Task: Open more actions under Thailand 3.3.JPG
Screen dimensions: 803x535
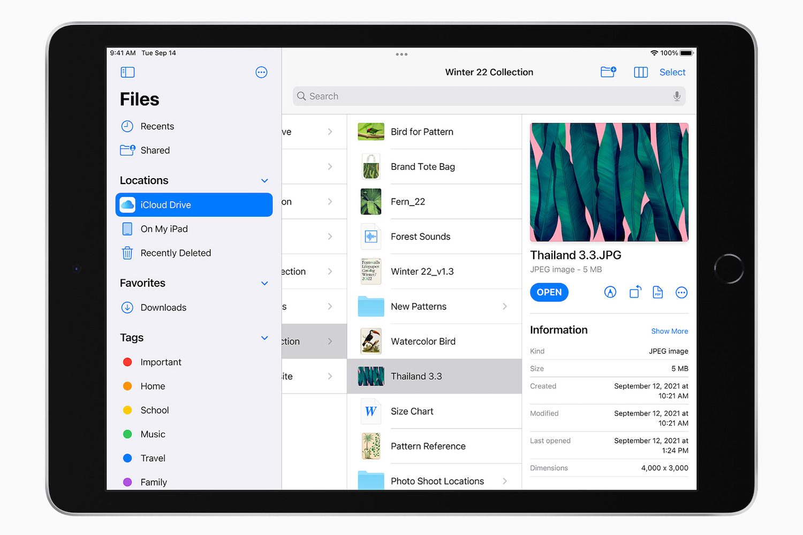Action: tap(681, 292)
